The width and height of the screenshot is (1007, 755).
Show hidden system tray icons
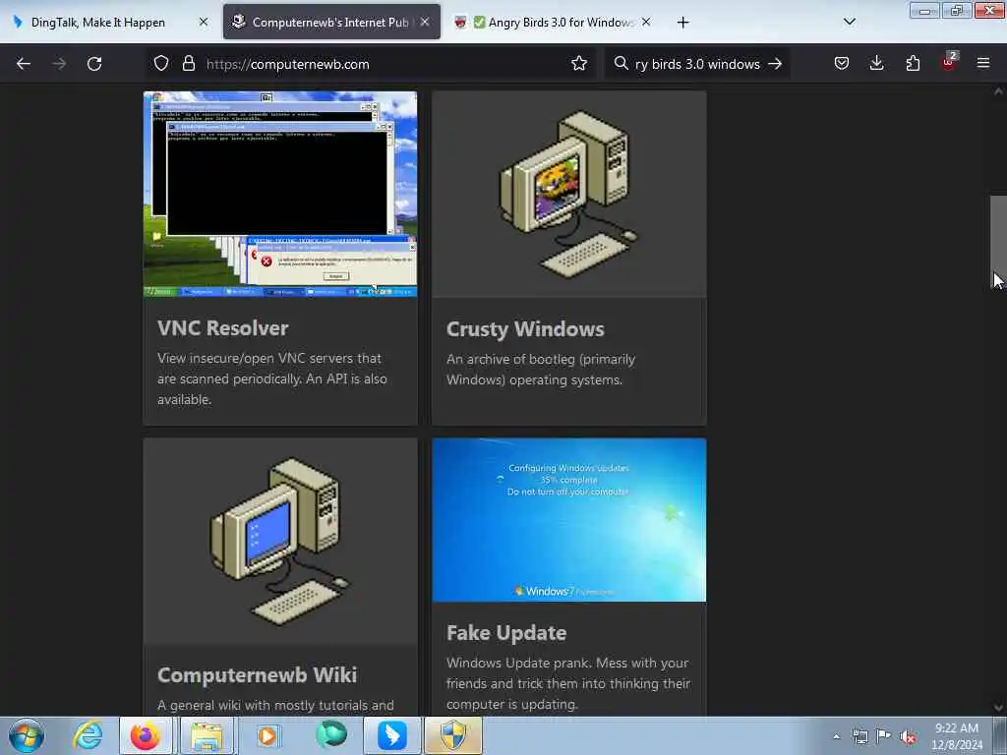coord(836,736)
